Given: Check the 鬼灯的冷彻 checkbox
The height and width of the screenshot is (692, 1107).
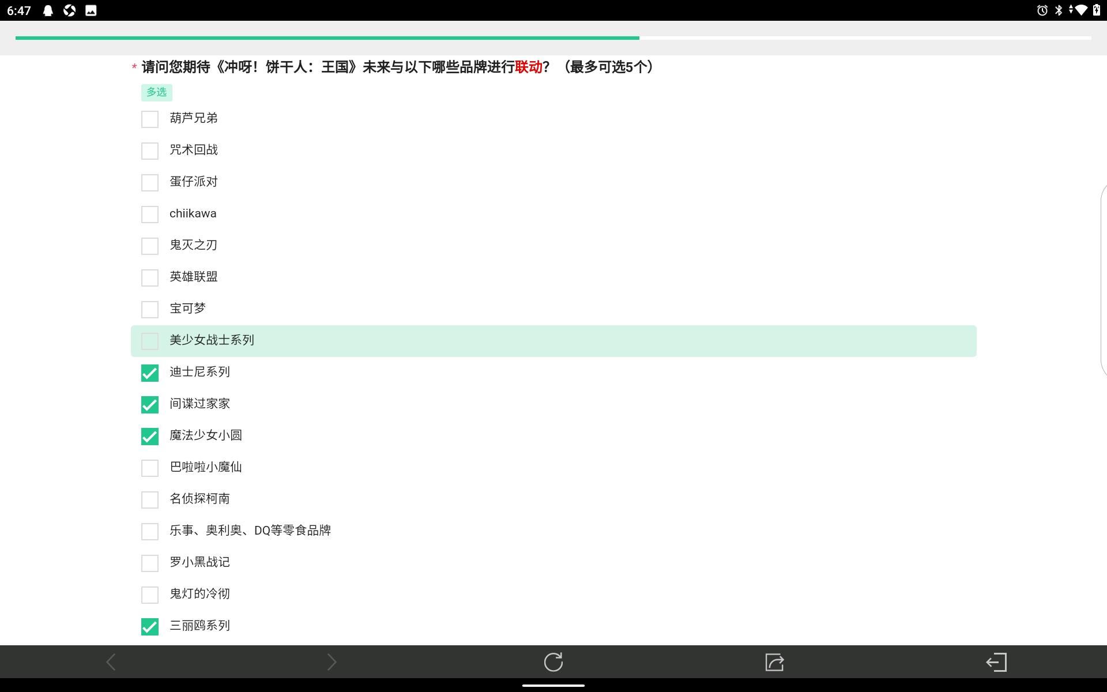Looking at the screenshot, I should [150, 595].
